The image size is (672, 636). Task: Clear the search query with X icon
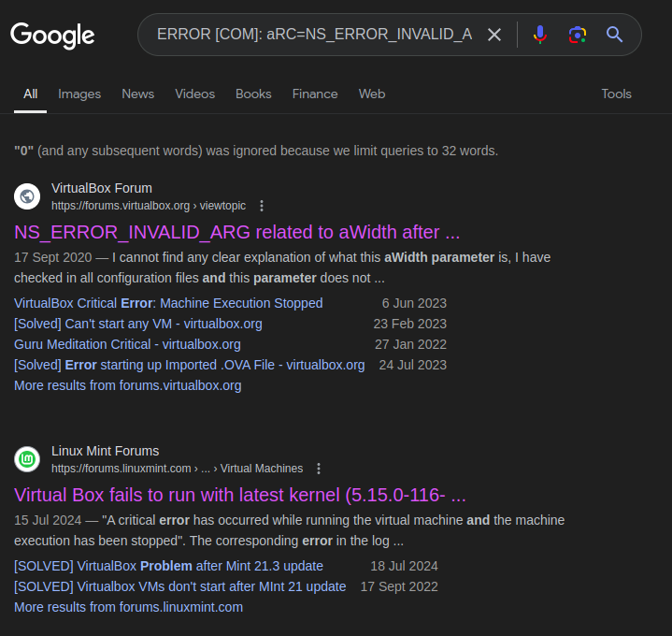[494, 35]
